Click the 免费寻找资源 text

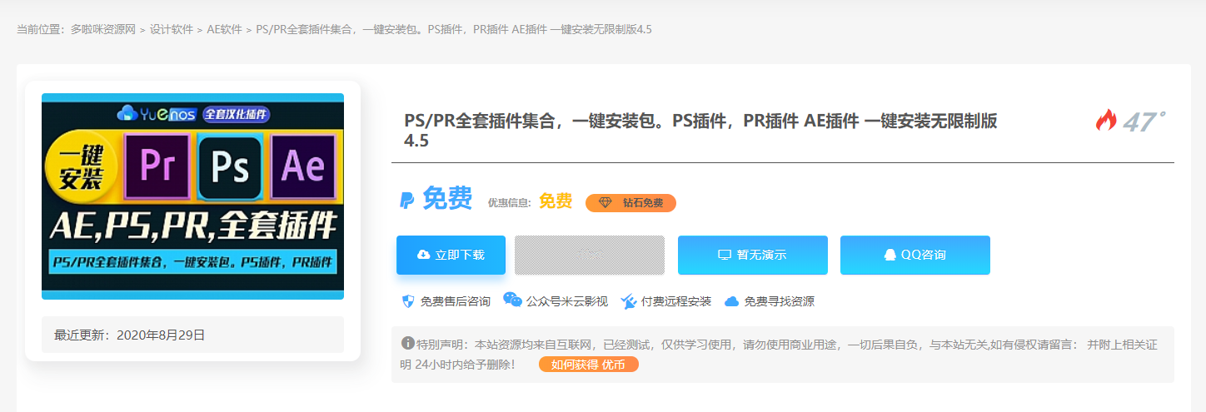tap(780, 301)
